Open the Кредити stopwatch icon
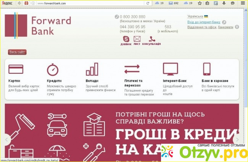 coord(53,70)
